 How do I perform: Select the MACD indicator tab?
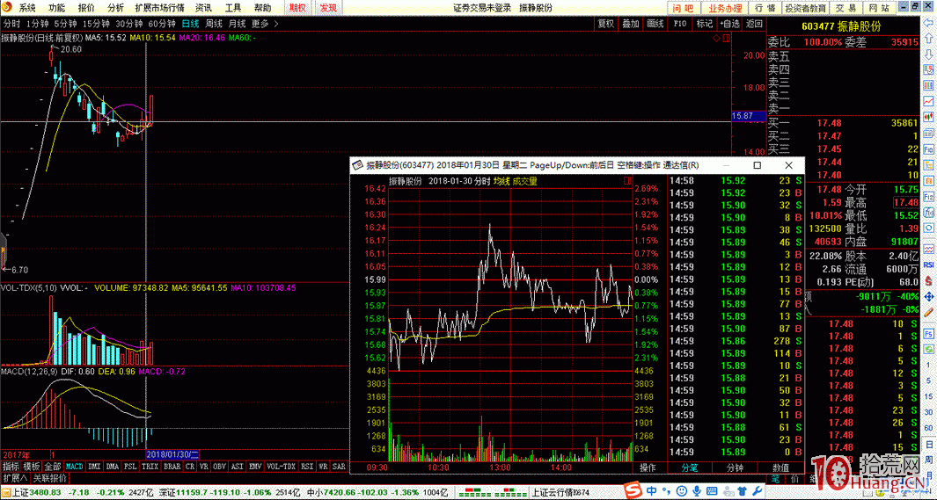(x=75, y=467)
